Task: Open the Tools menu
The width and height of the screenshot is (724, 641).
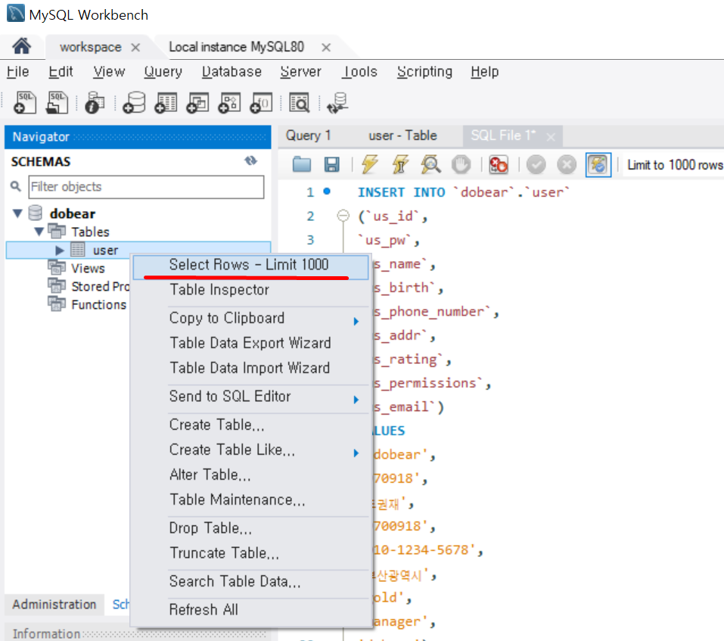Action: click(359, 72)
